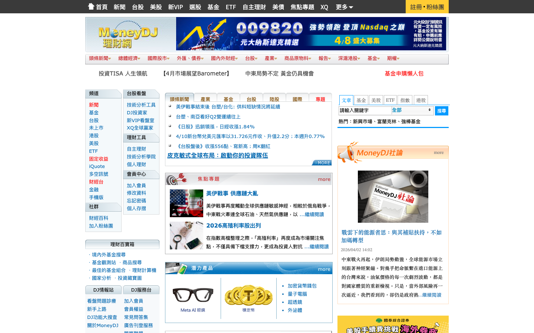Image resolution: width=534 pixels, height=333 pixels.
Task: Open 美伊戰事 供應鏈大亂 article title
Action: pos(232,193)
